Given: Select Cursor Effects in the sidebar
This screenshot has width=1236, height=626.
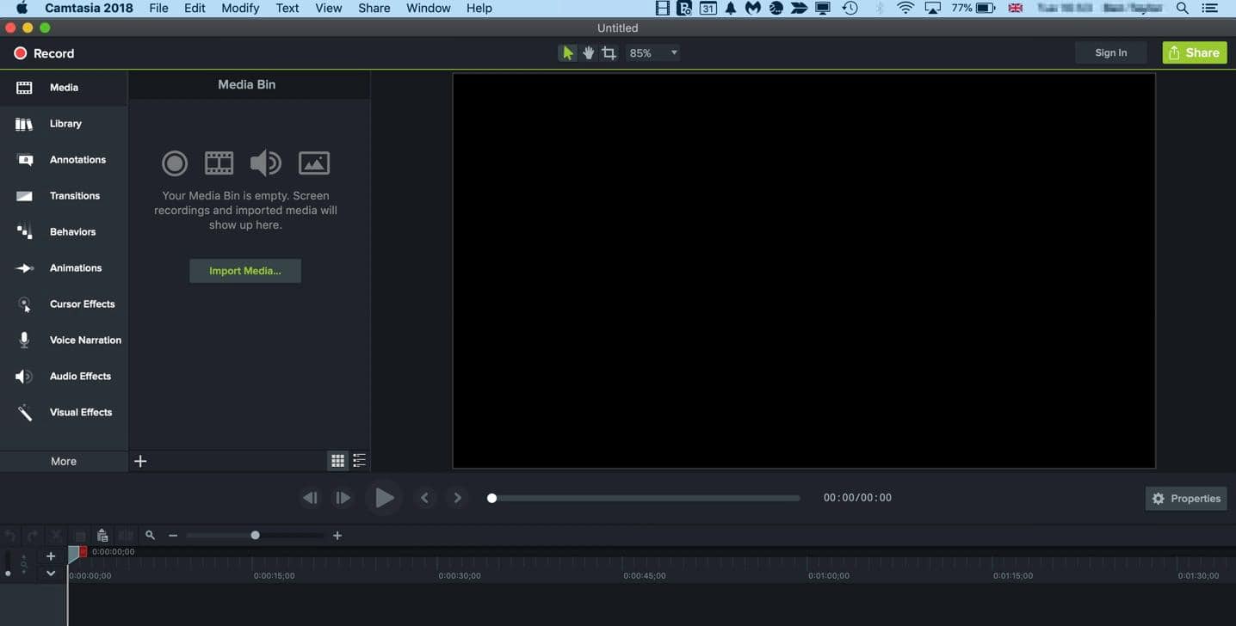Looking at the screenshot, I should [64, 304].
